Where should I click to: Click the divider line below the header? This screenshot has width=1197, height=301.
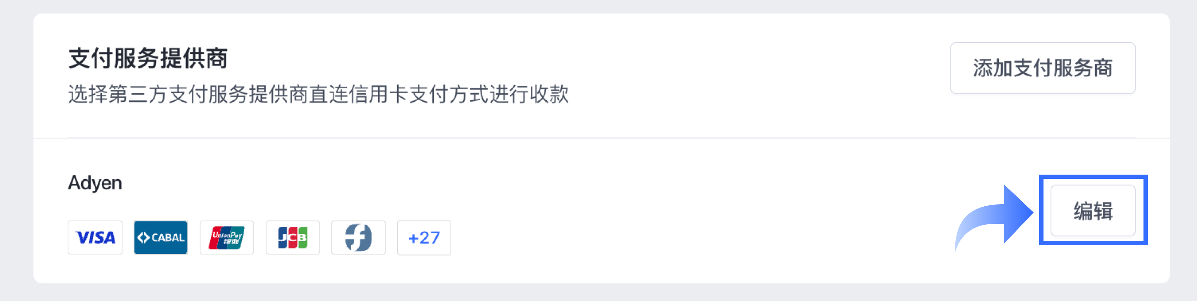pos(601,138)
